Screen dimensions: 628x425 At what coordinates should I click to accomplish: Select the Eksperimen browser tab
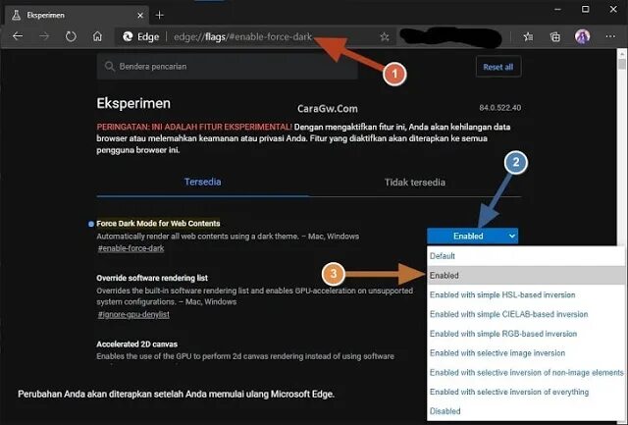tap(77, 16)
